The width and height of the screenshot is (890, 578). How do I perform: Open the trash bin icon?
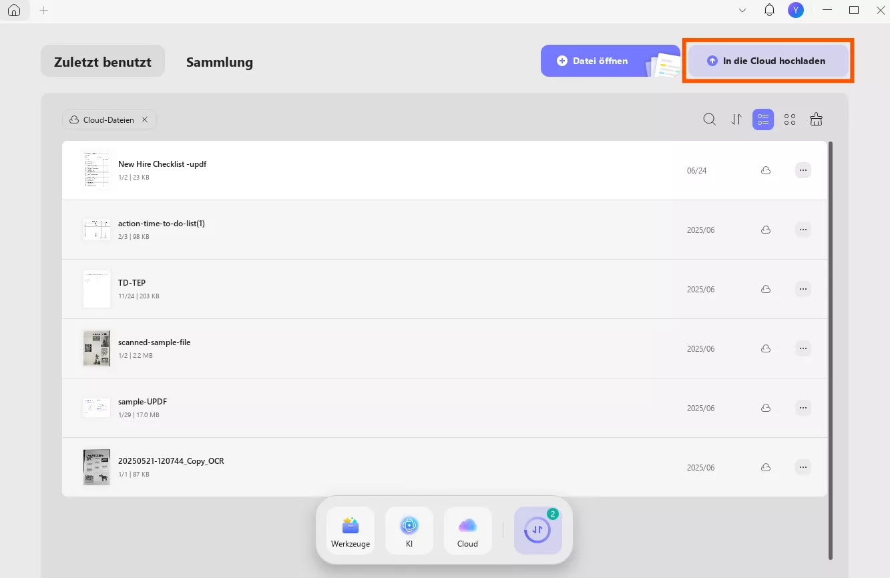(x=816, y=119)
